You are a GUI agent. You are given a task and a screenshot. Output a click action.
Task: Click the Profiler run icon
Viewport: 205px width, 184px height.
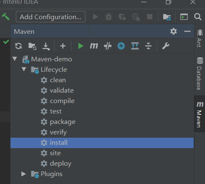[x=136, y=17]
